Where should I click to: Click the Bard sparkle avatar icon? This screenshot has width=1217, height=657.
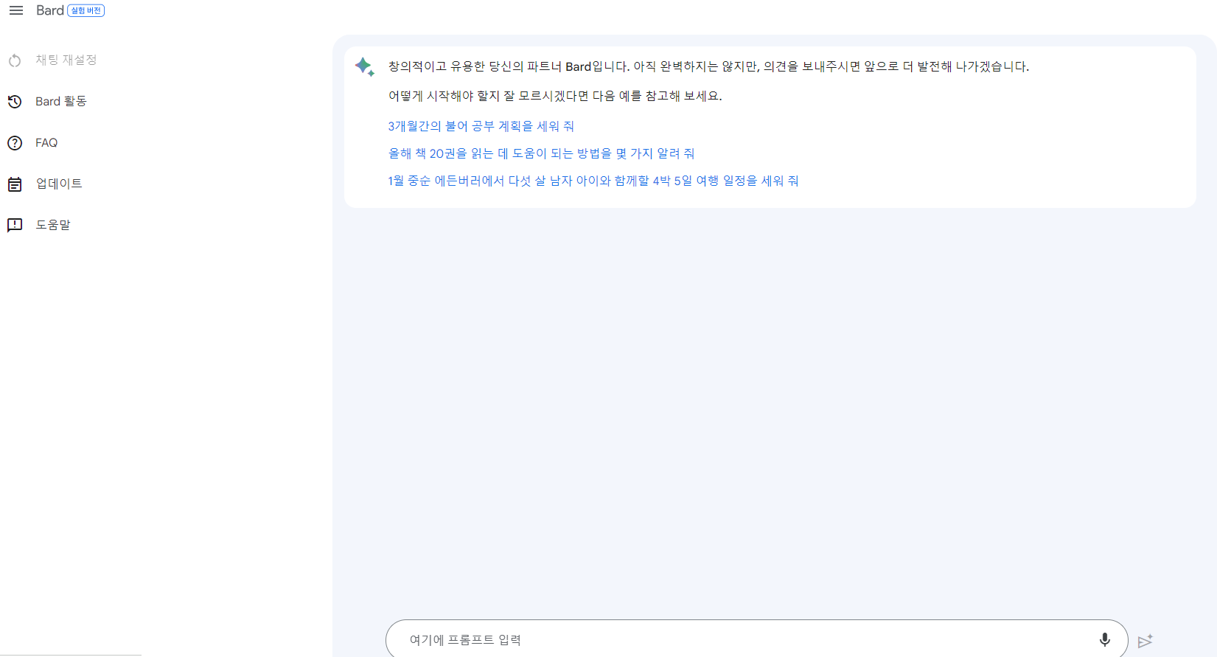(365, 66)
